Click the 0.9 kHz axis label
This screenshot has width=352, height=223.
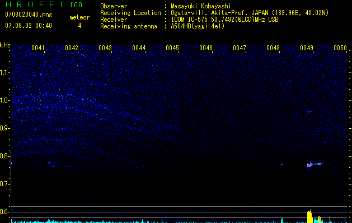point(4,128)
